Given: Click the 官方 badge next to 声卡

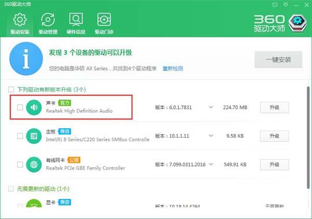Looking at the screenshot, I should coord(64,103).
